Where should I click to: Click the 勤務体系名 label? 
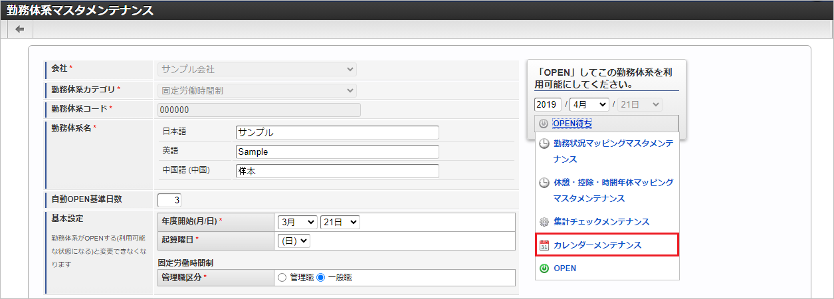pyautogui.click(x=73, y=128)
